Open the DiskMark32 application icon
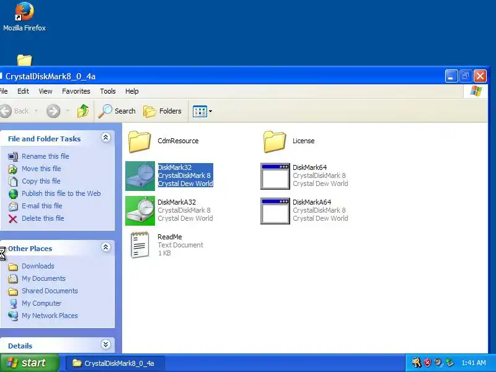This screenshot has width=496, height=372. click(x=140, y=176)
